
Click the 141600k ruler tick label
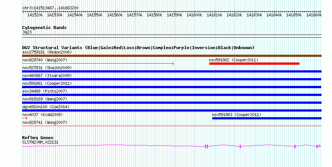194,15
